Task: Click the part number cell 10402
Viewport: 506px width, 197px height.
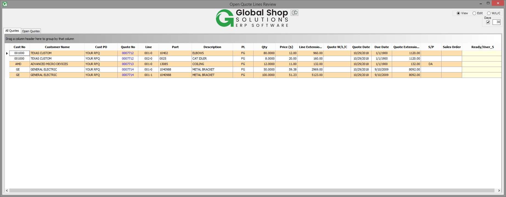Action: (175, 53)
